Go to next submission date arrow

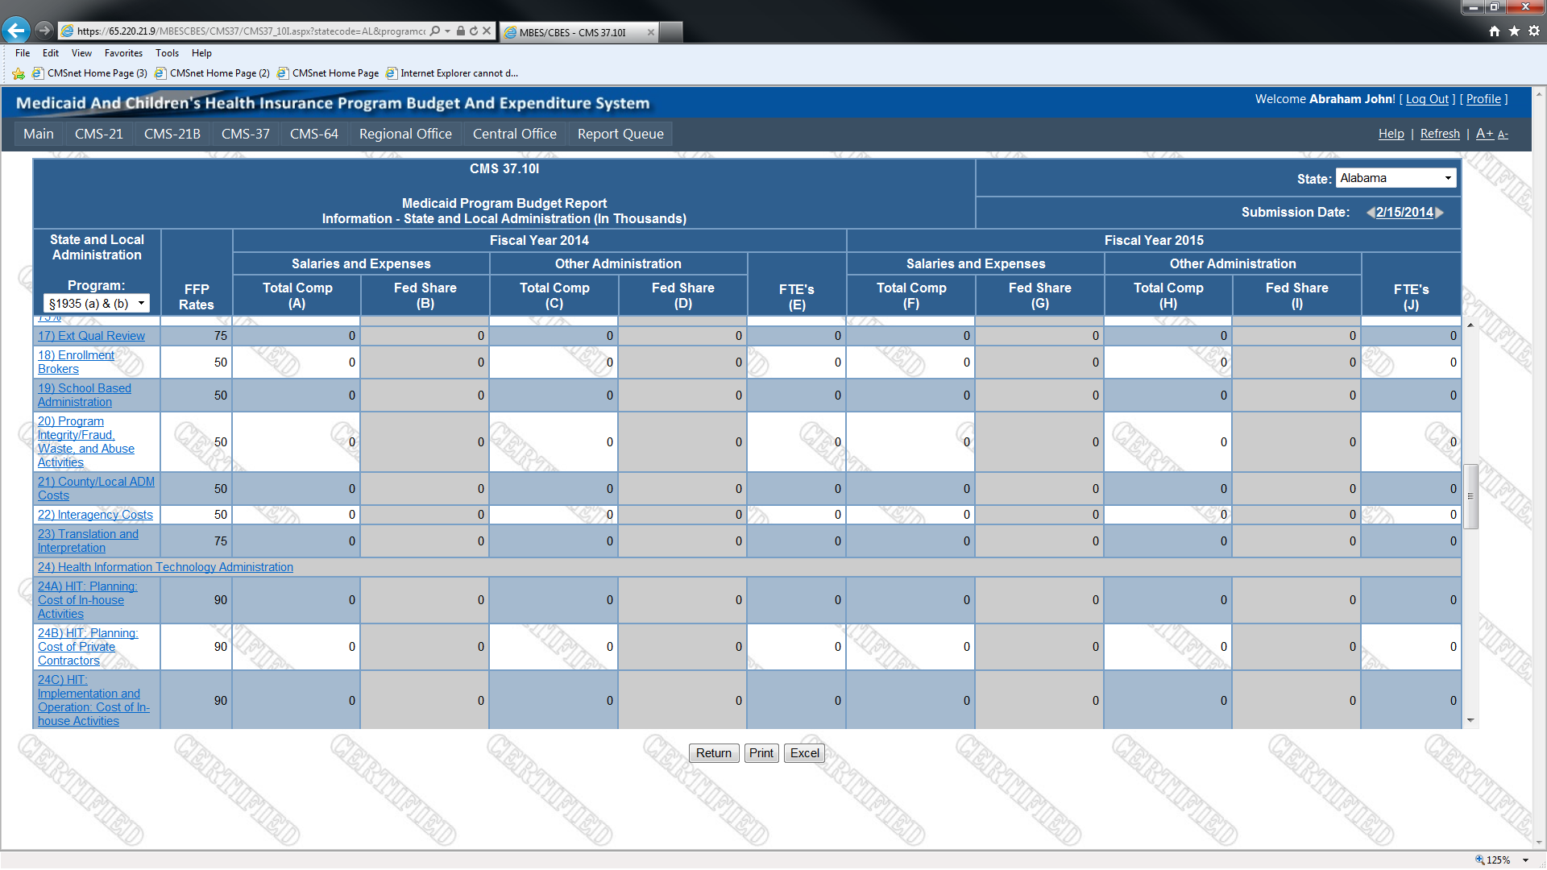tap(1440, 213)
